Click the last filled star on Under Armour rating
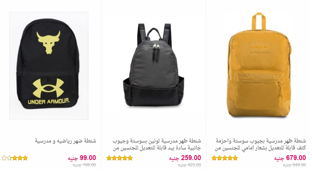The height and width of the screenshot is (175, 312). pyautogui.click(x=14, y=158)
